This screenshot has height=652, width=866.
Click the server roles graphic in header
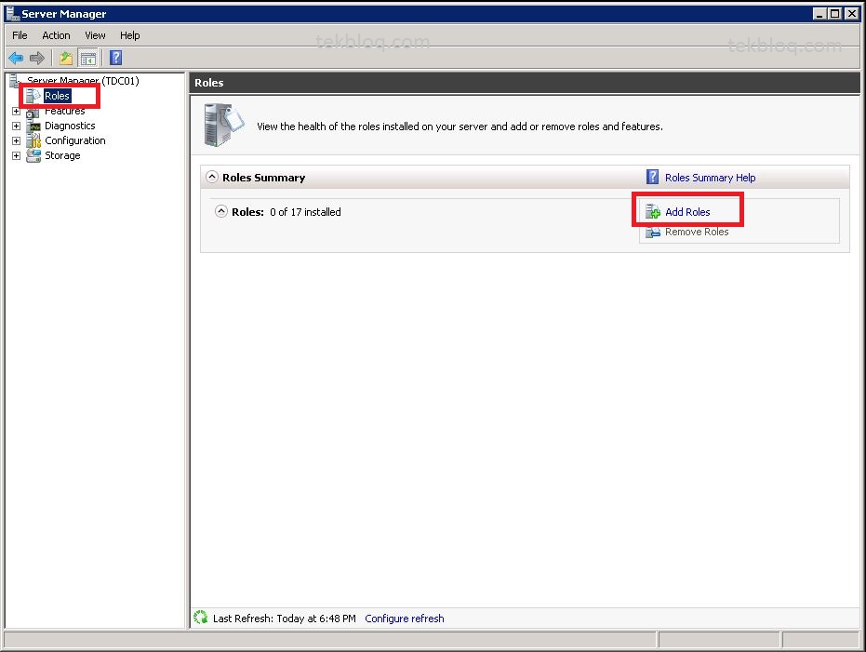223,125
